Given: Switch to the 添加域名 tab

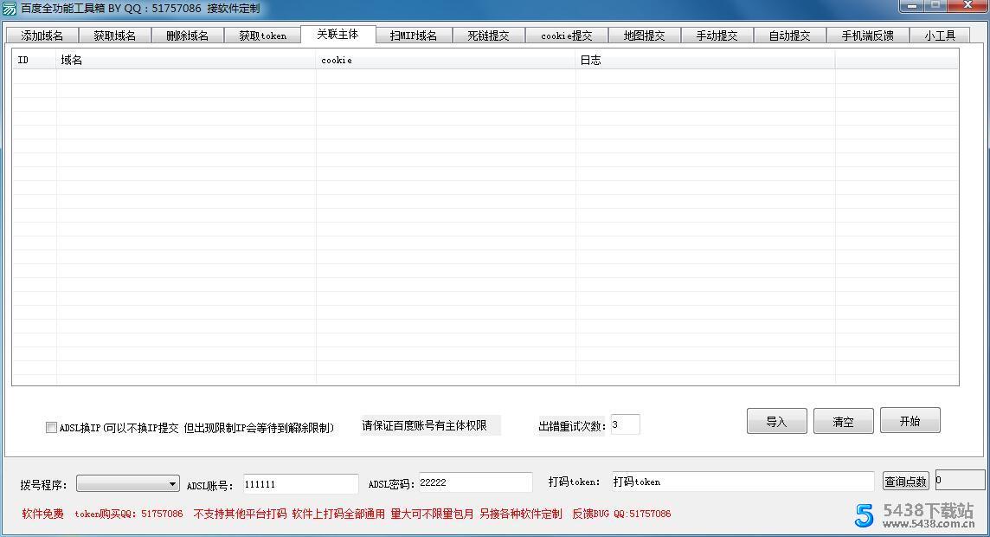Looking at the screenshot, I should pyautogui.click(x=41, y=35).
